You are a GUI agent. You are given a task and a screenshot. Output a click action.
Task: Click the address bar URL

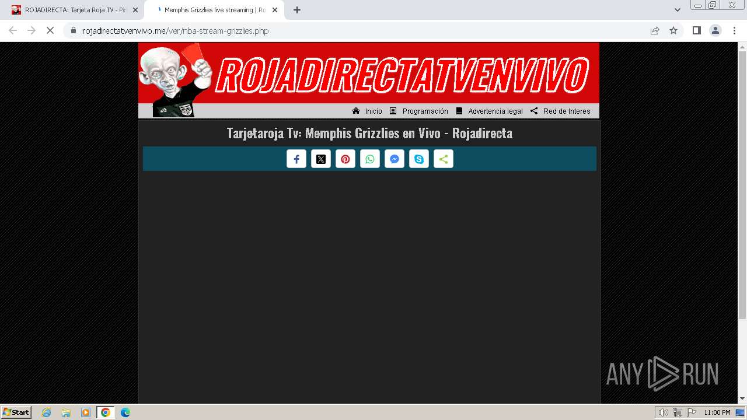tap(175, 31)
